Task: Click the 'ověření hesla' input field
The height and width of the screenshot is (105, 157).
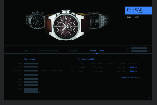Action: [x=31, y=70]
